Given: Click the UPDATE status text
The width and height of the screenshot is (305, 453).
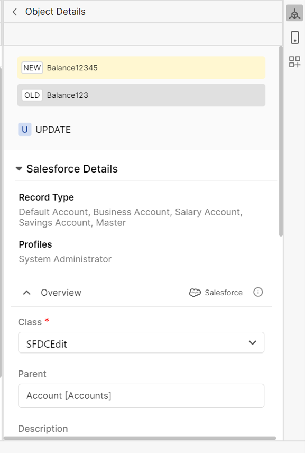Looking at the screenshot, I should 53,130.
